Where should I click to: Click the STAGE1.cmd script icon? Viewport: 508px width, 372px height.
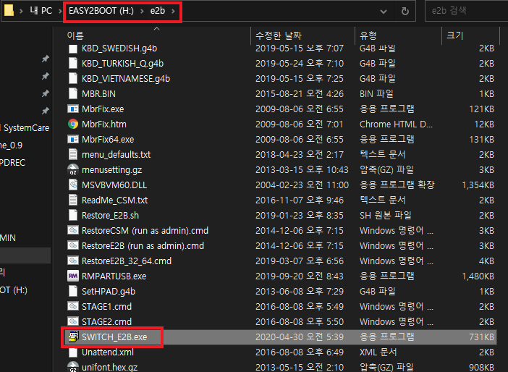pyautogui.click(x=73, y=307)
